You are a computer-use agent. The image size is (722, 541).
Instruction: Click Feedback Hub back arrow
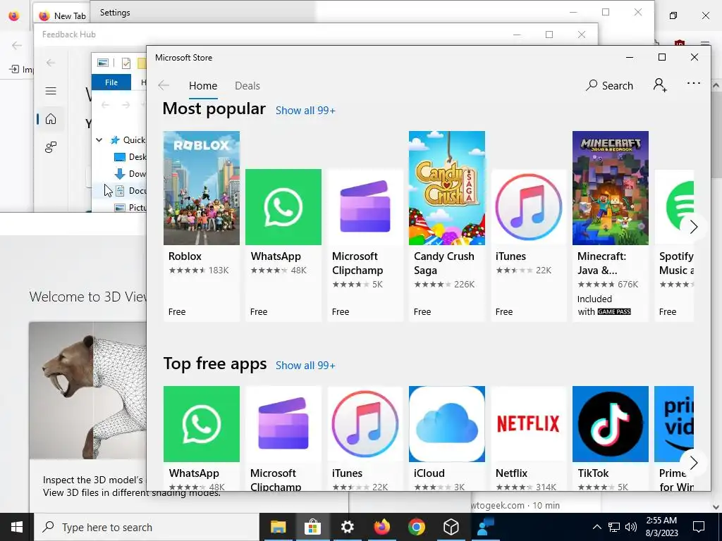pyautogui.click(x=51, y=63)
